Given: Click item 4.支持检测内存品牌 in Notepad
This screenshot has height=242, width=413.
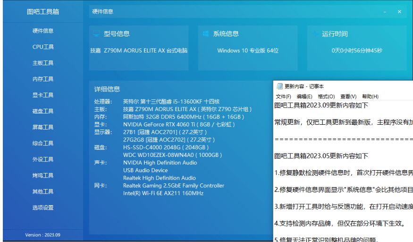Looking at the screenshot, I should pyautogui.click(x=340, y=224).
